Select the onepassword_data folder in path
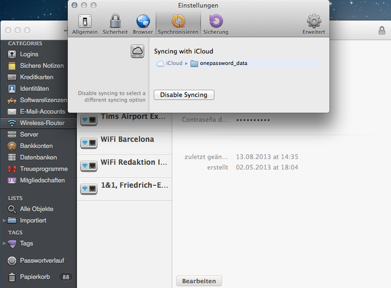The image size is (391, 288). (x=219, y=63)
